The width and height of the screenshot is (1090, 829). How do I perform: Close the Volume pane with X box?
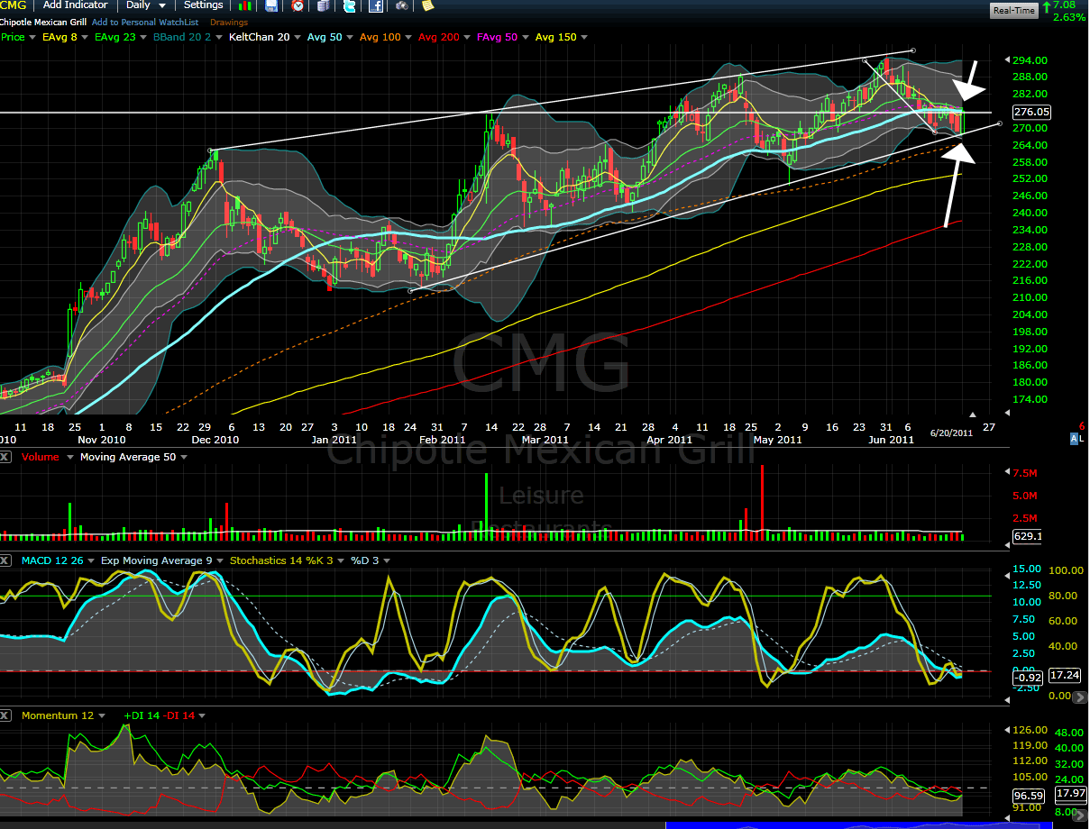(x=6, y=457)
